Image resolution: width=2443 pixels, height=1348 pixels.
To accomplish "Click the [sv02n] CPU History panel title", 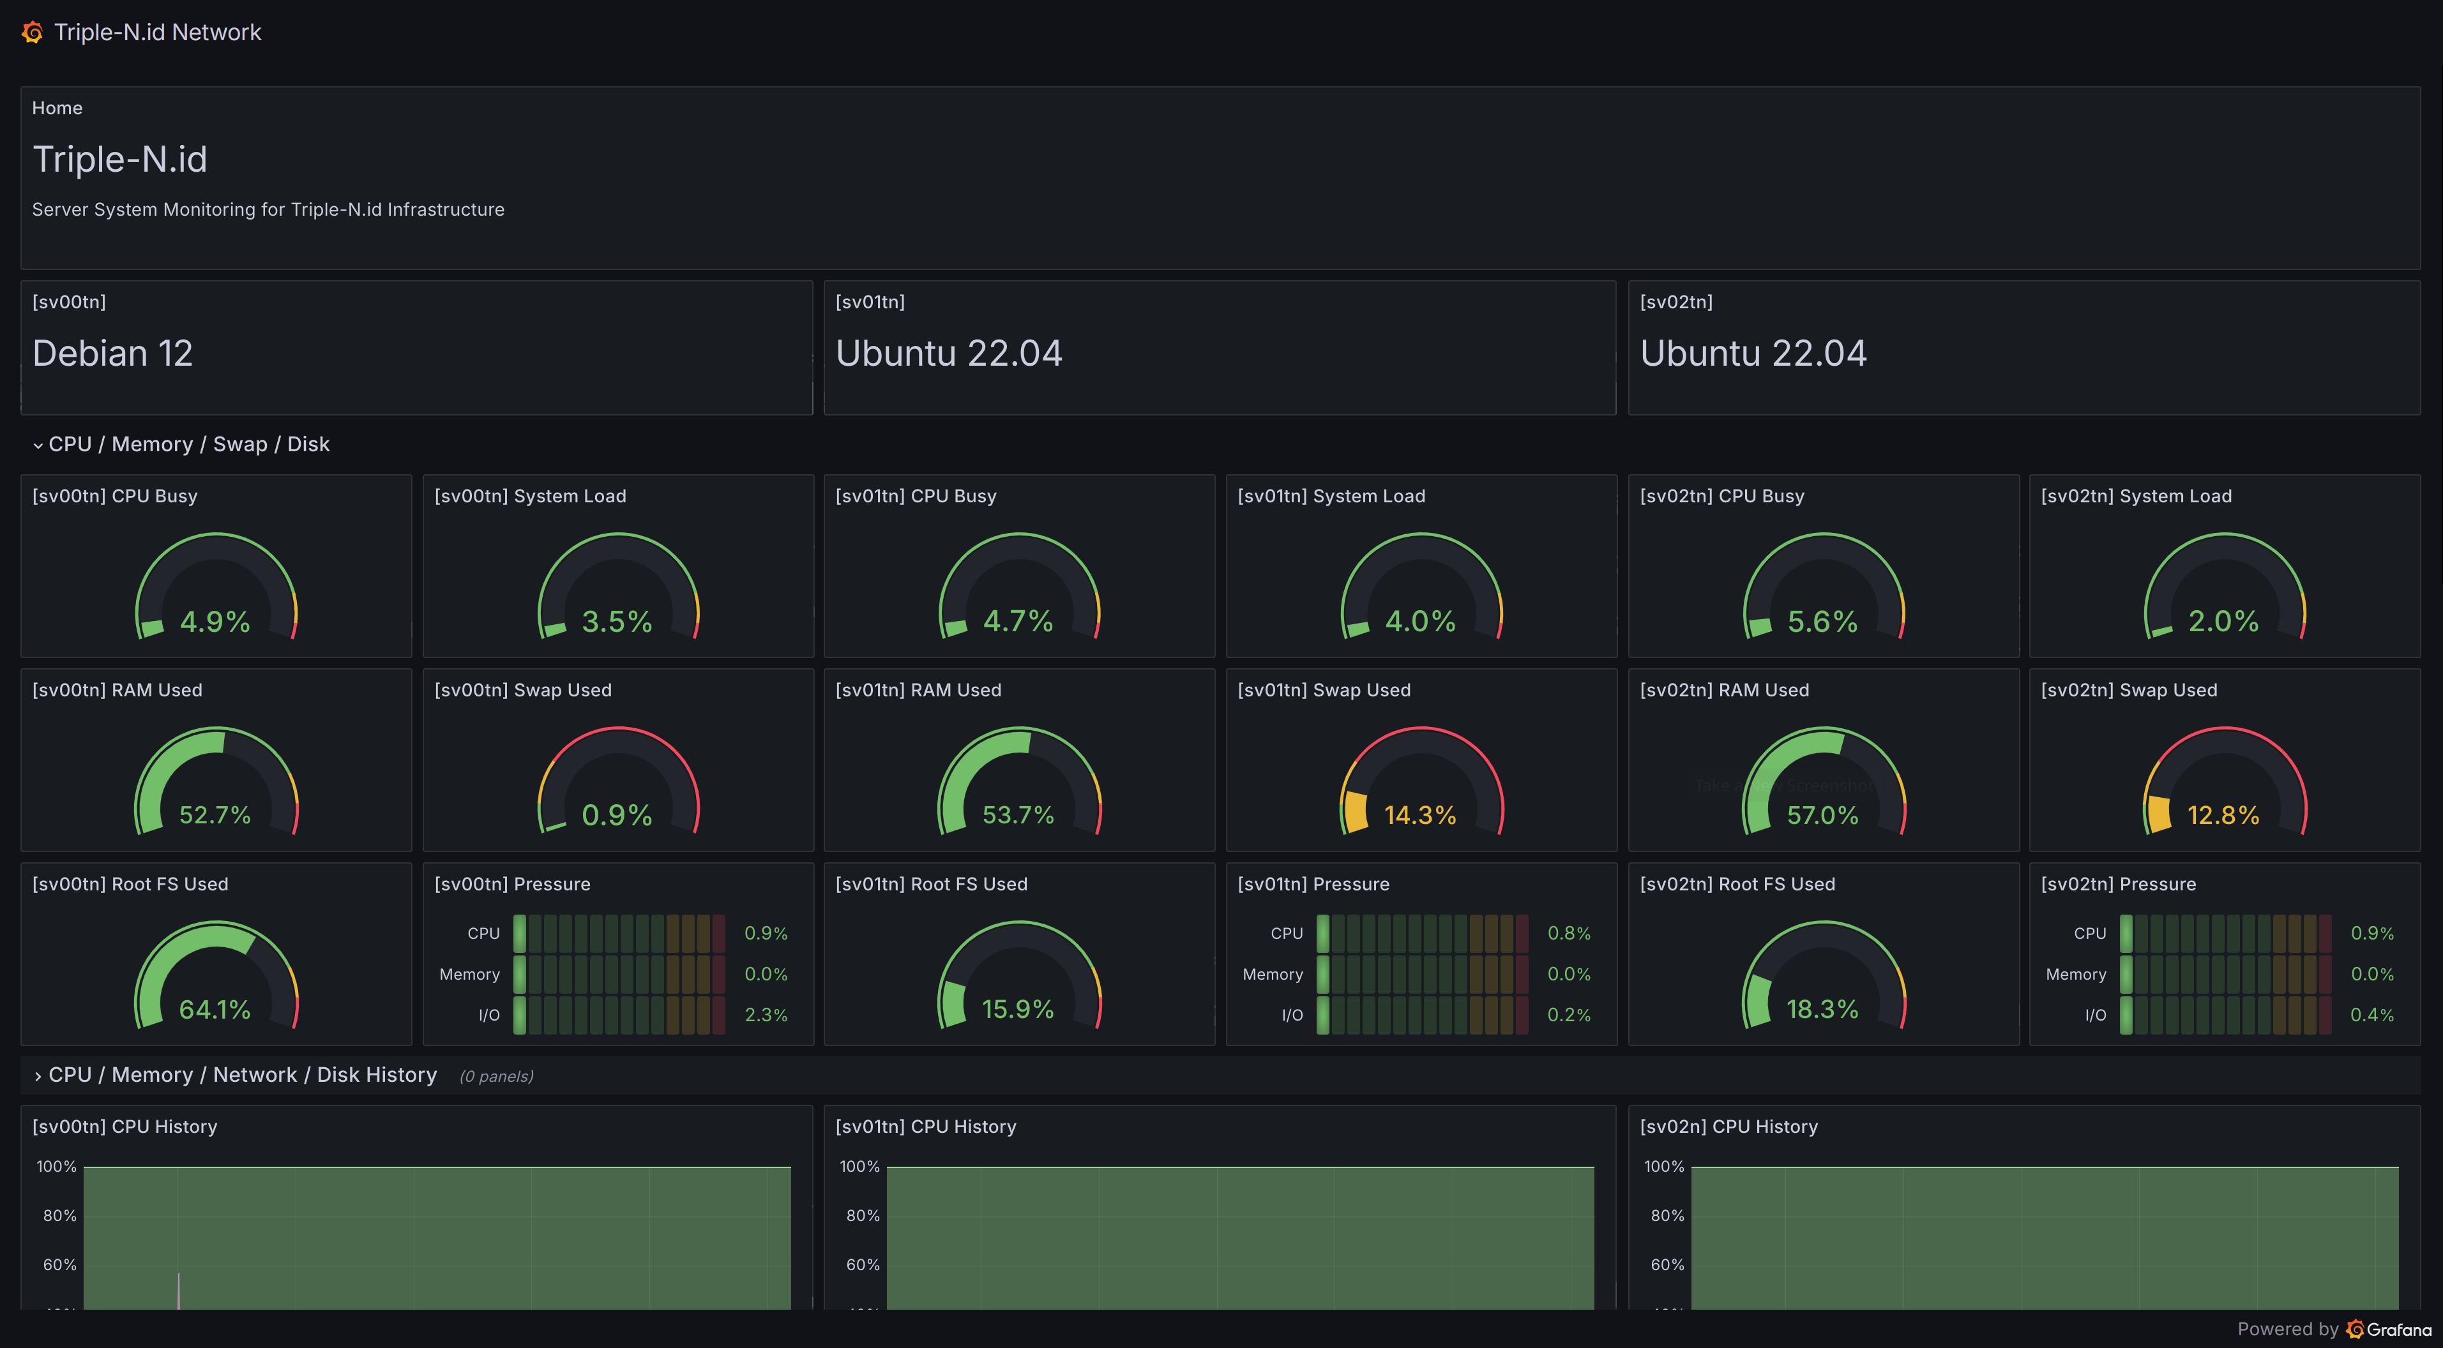I will (x=1728, y=1126).
